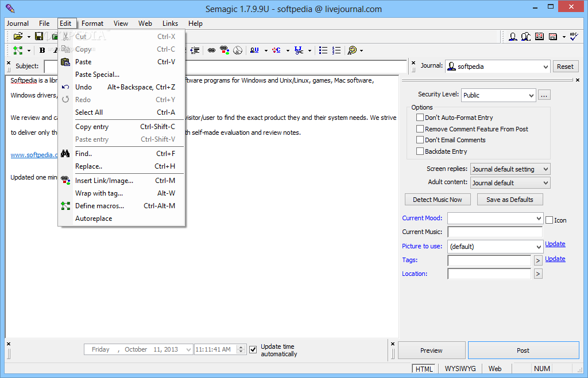
Task: Click the single user icon in toolbar
Action: pos(513,36)
